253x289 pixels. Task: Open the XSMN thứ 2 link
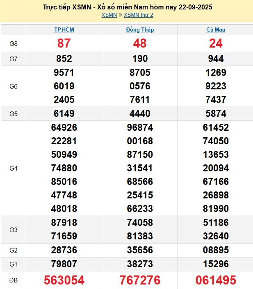point(138,15)
